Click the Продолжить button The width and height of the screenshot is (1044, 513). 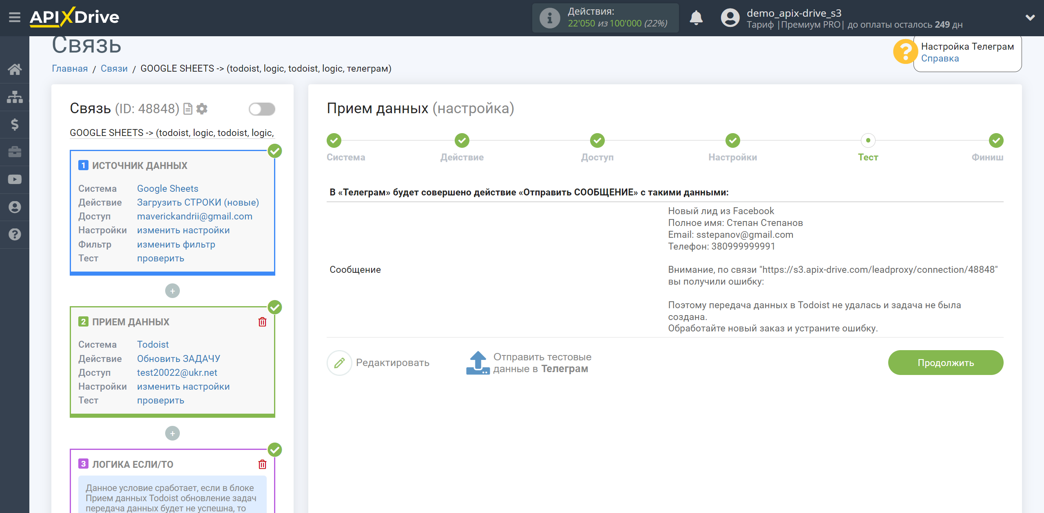click(x=945, y=363)
